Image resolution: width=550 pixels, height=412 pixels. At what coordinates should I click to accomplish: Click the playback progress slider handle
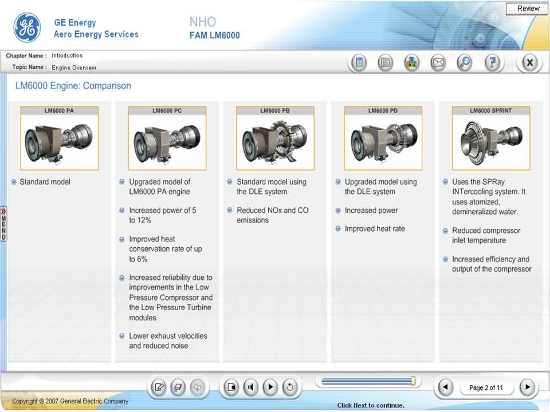[413, 381]
